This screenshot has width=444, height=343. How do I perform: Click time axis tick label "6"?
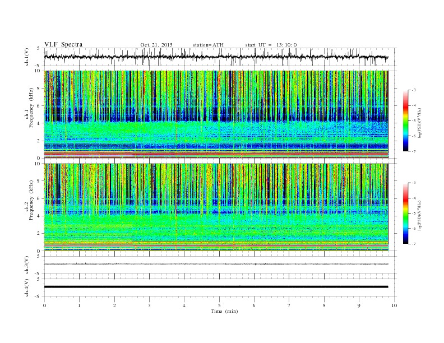255,305
